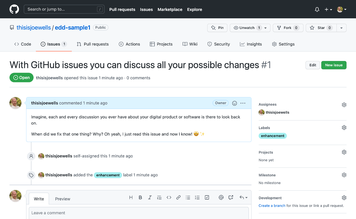The image size is (356, 219).
Task: Insert code formatting
Action: 169,198
